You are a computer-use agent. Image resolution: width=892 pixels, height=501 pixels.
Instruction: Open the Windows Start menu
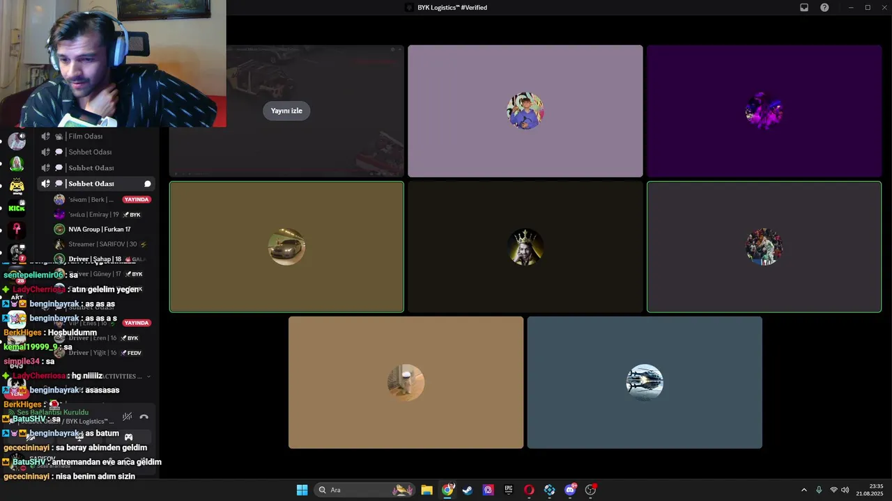click(302, 490)
